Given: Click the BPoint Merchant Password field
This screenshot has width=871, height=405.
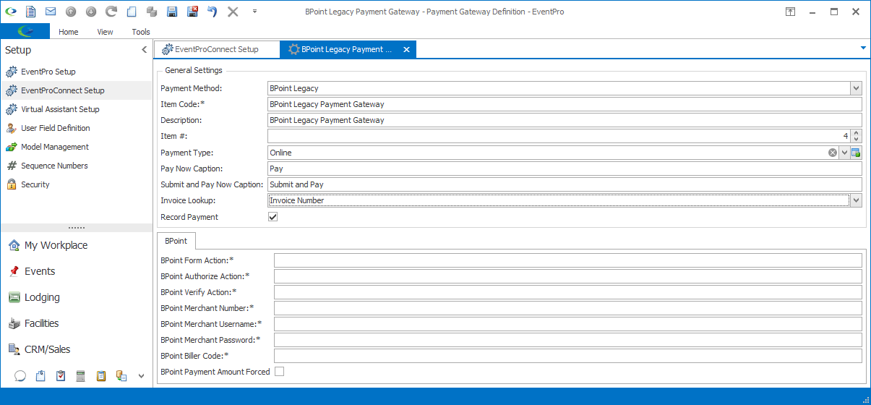Looking at the screenshot, I should tap(567, 340).
